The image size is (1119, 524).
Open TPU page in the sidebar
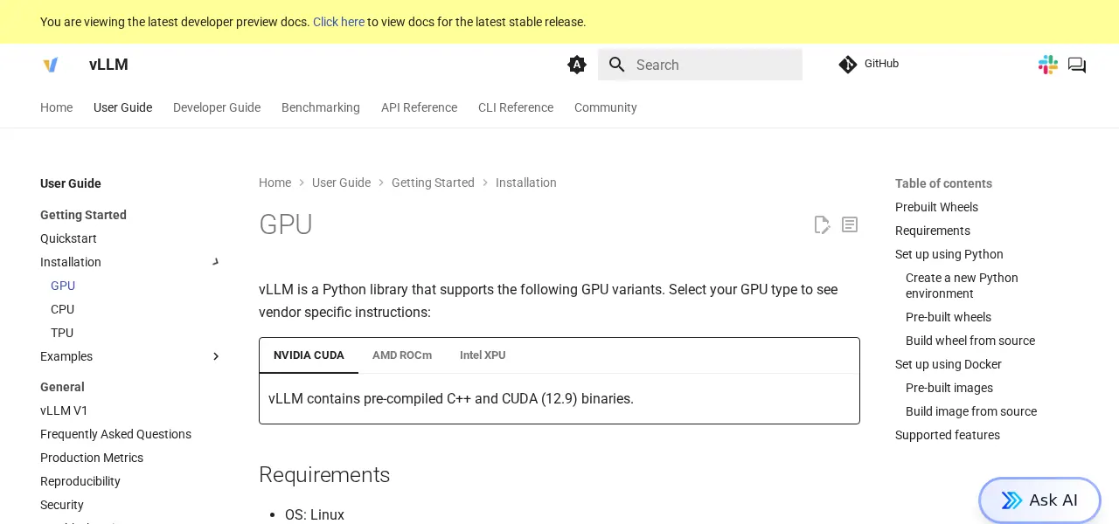click(x=62, y=333)
